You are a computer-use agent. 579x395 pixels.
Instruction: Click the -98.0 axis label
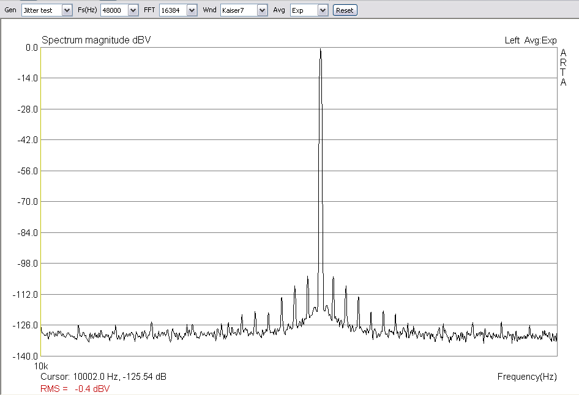click(x=28, y=264)
